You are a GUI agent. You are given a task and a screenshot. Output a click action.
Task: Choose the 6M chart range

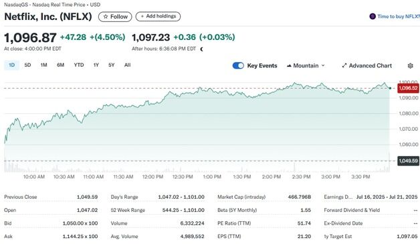pos(60,65)
